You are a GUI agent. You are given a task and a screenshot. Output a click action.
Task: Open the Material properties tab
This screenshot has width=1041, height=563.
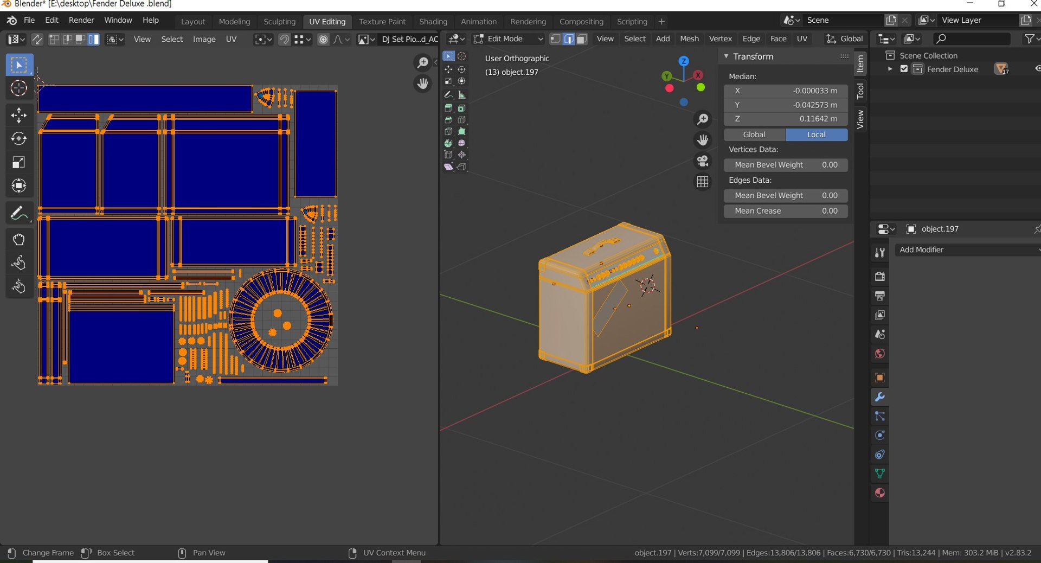(879, 493)
